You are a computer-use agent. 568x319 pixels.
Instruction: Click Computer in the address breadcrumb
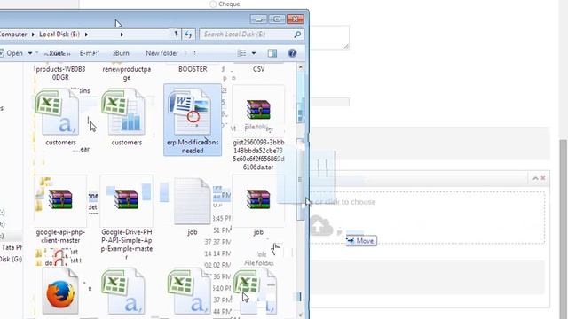(x=13, y=35)
